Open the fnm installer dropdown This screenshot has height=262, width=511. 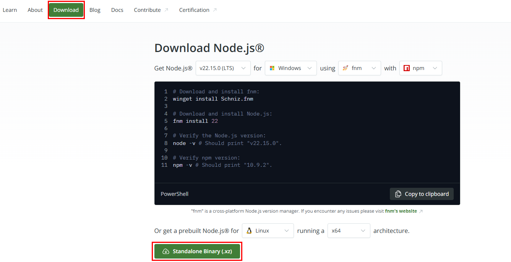(x=360, y=68)
